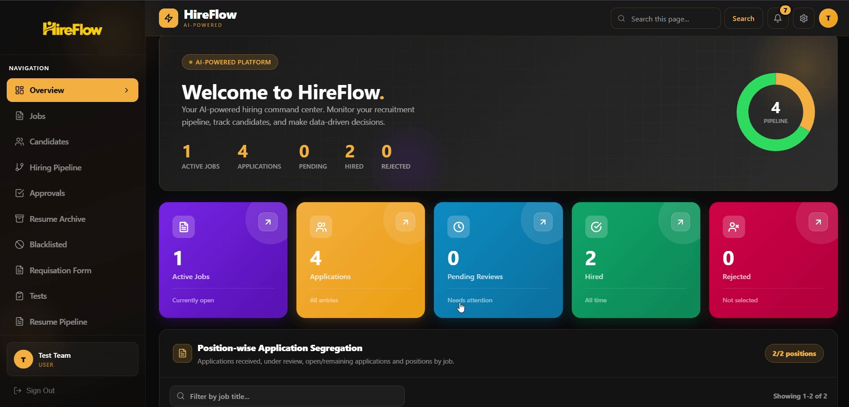Open Pending Reviews card arrow icon

click(x=543, y=222)
